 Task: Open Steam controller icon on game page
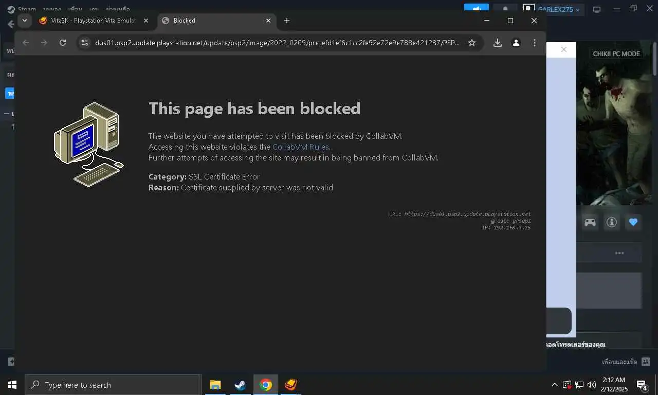590,222
